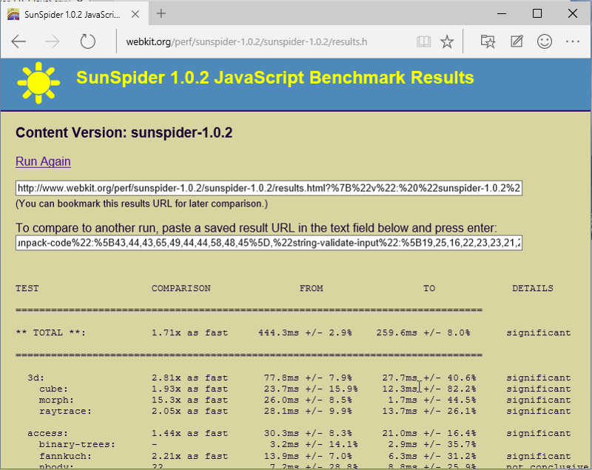This screenshot has height=470, width=592.
Task: Go back to the previous page
Action: 18,41
